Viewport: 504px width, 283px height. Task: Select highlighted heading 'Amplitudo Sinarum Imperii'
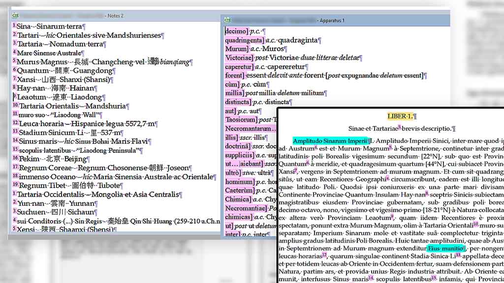(x=330, y=141)
